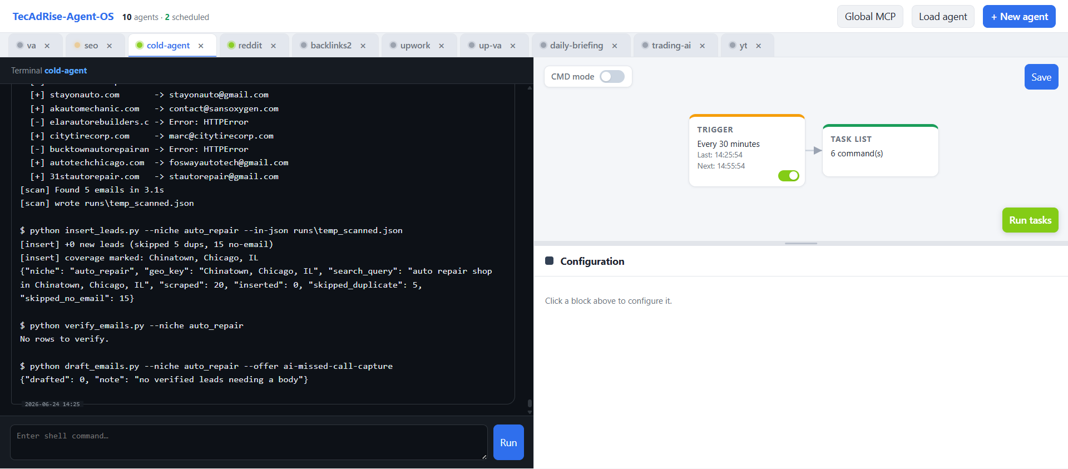The height and width of the screenshot is (469, 1068).
Task: Select the TRIGGER block
Action: [746, 150]
